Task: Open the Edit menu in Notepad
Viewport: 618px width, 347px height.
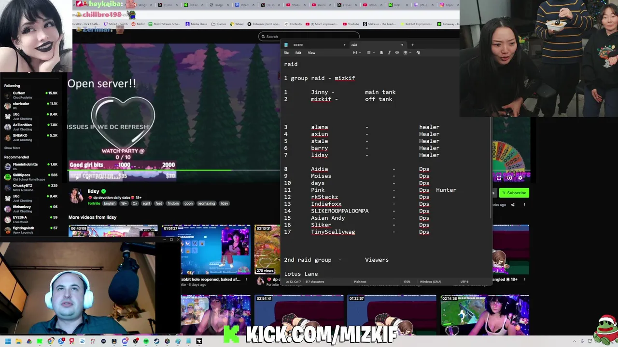Action: [x=298, y=53]
